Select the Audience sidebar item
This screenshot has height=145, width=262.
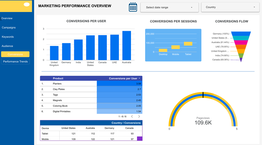pos(7,46)
